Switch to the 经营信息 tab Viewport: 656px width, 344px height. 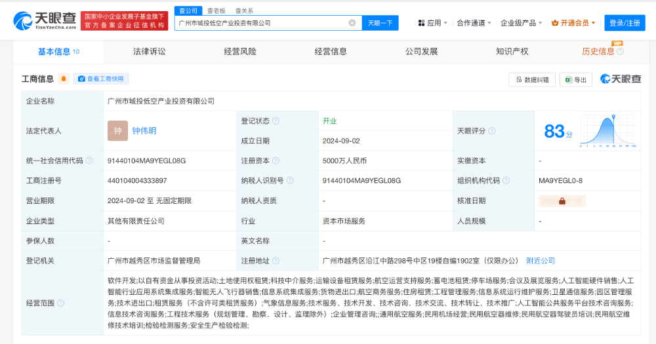coord(331,51)
